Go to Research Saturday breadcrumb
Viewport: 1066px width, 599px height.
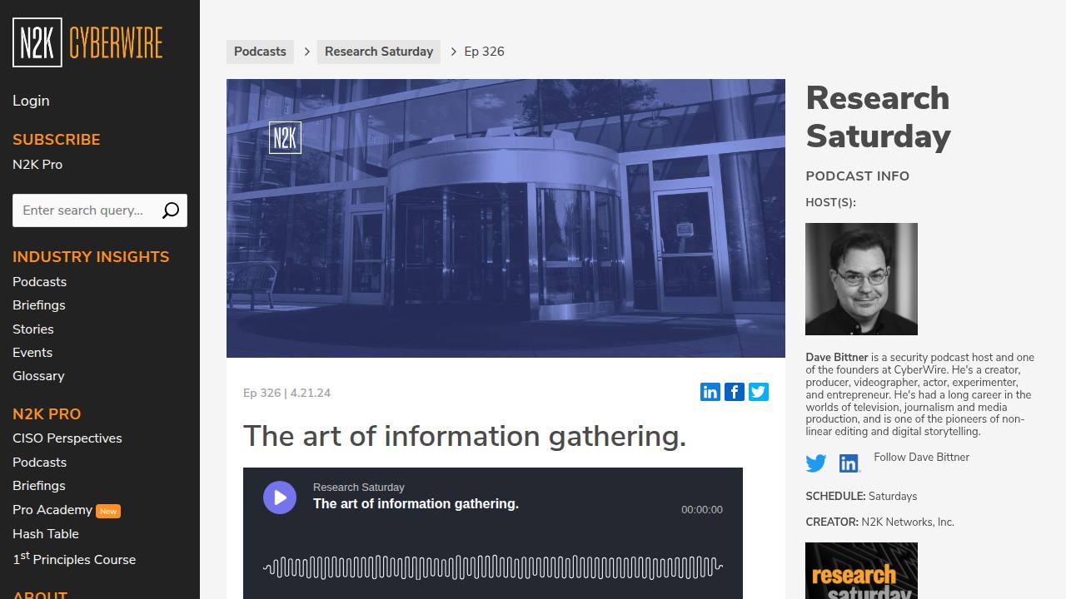tap(379, 52)
